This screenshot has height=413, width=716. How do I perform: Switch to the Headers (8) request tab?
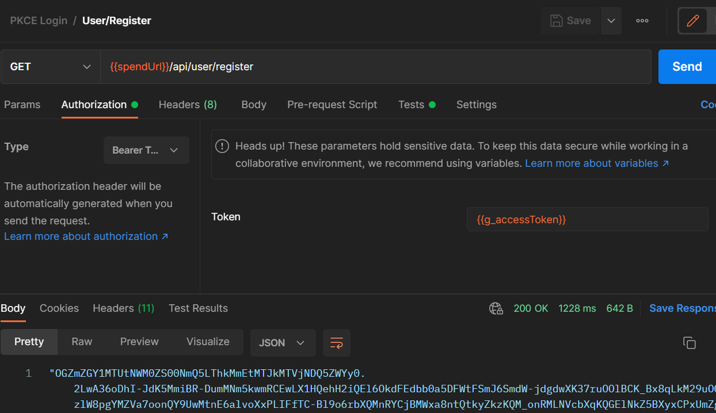[x=188, y=105]
